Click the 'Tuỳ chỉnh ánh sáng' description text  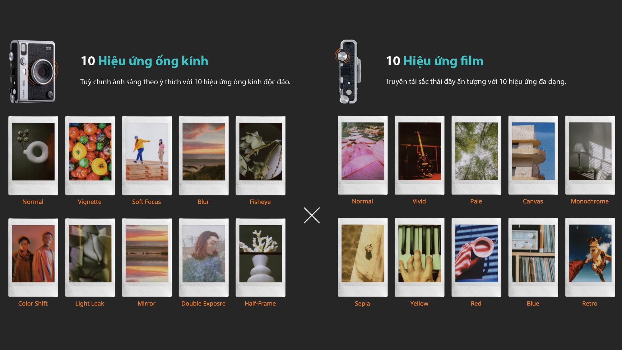[x=185, y=82]
